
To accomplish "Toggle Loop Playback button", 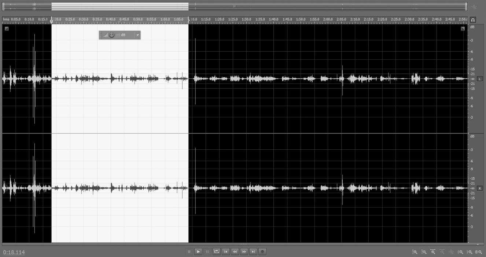I will [217, 252].
